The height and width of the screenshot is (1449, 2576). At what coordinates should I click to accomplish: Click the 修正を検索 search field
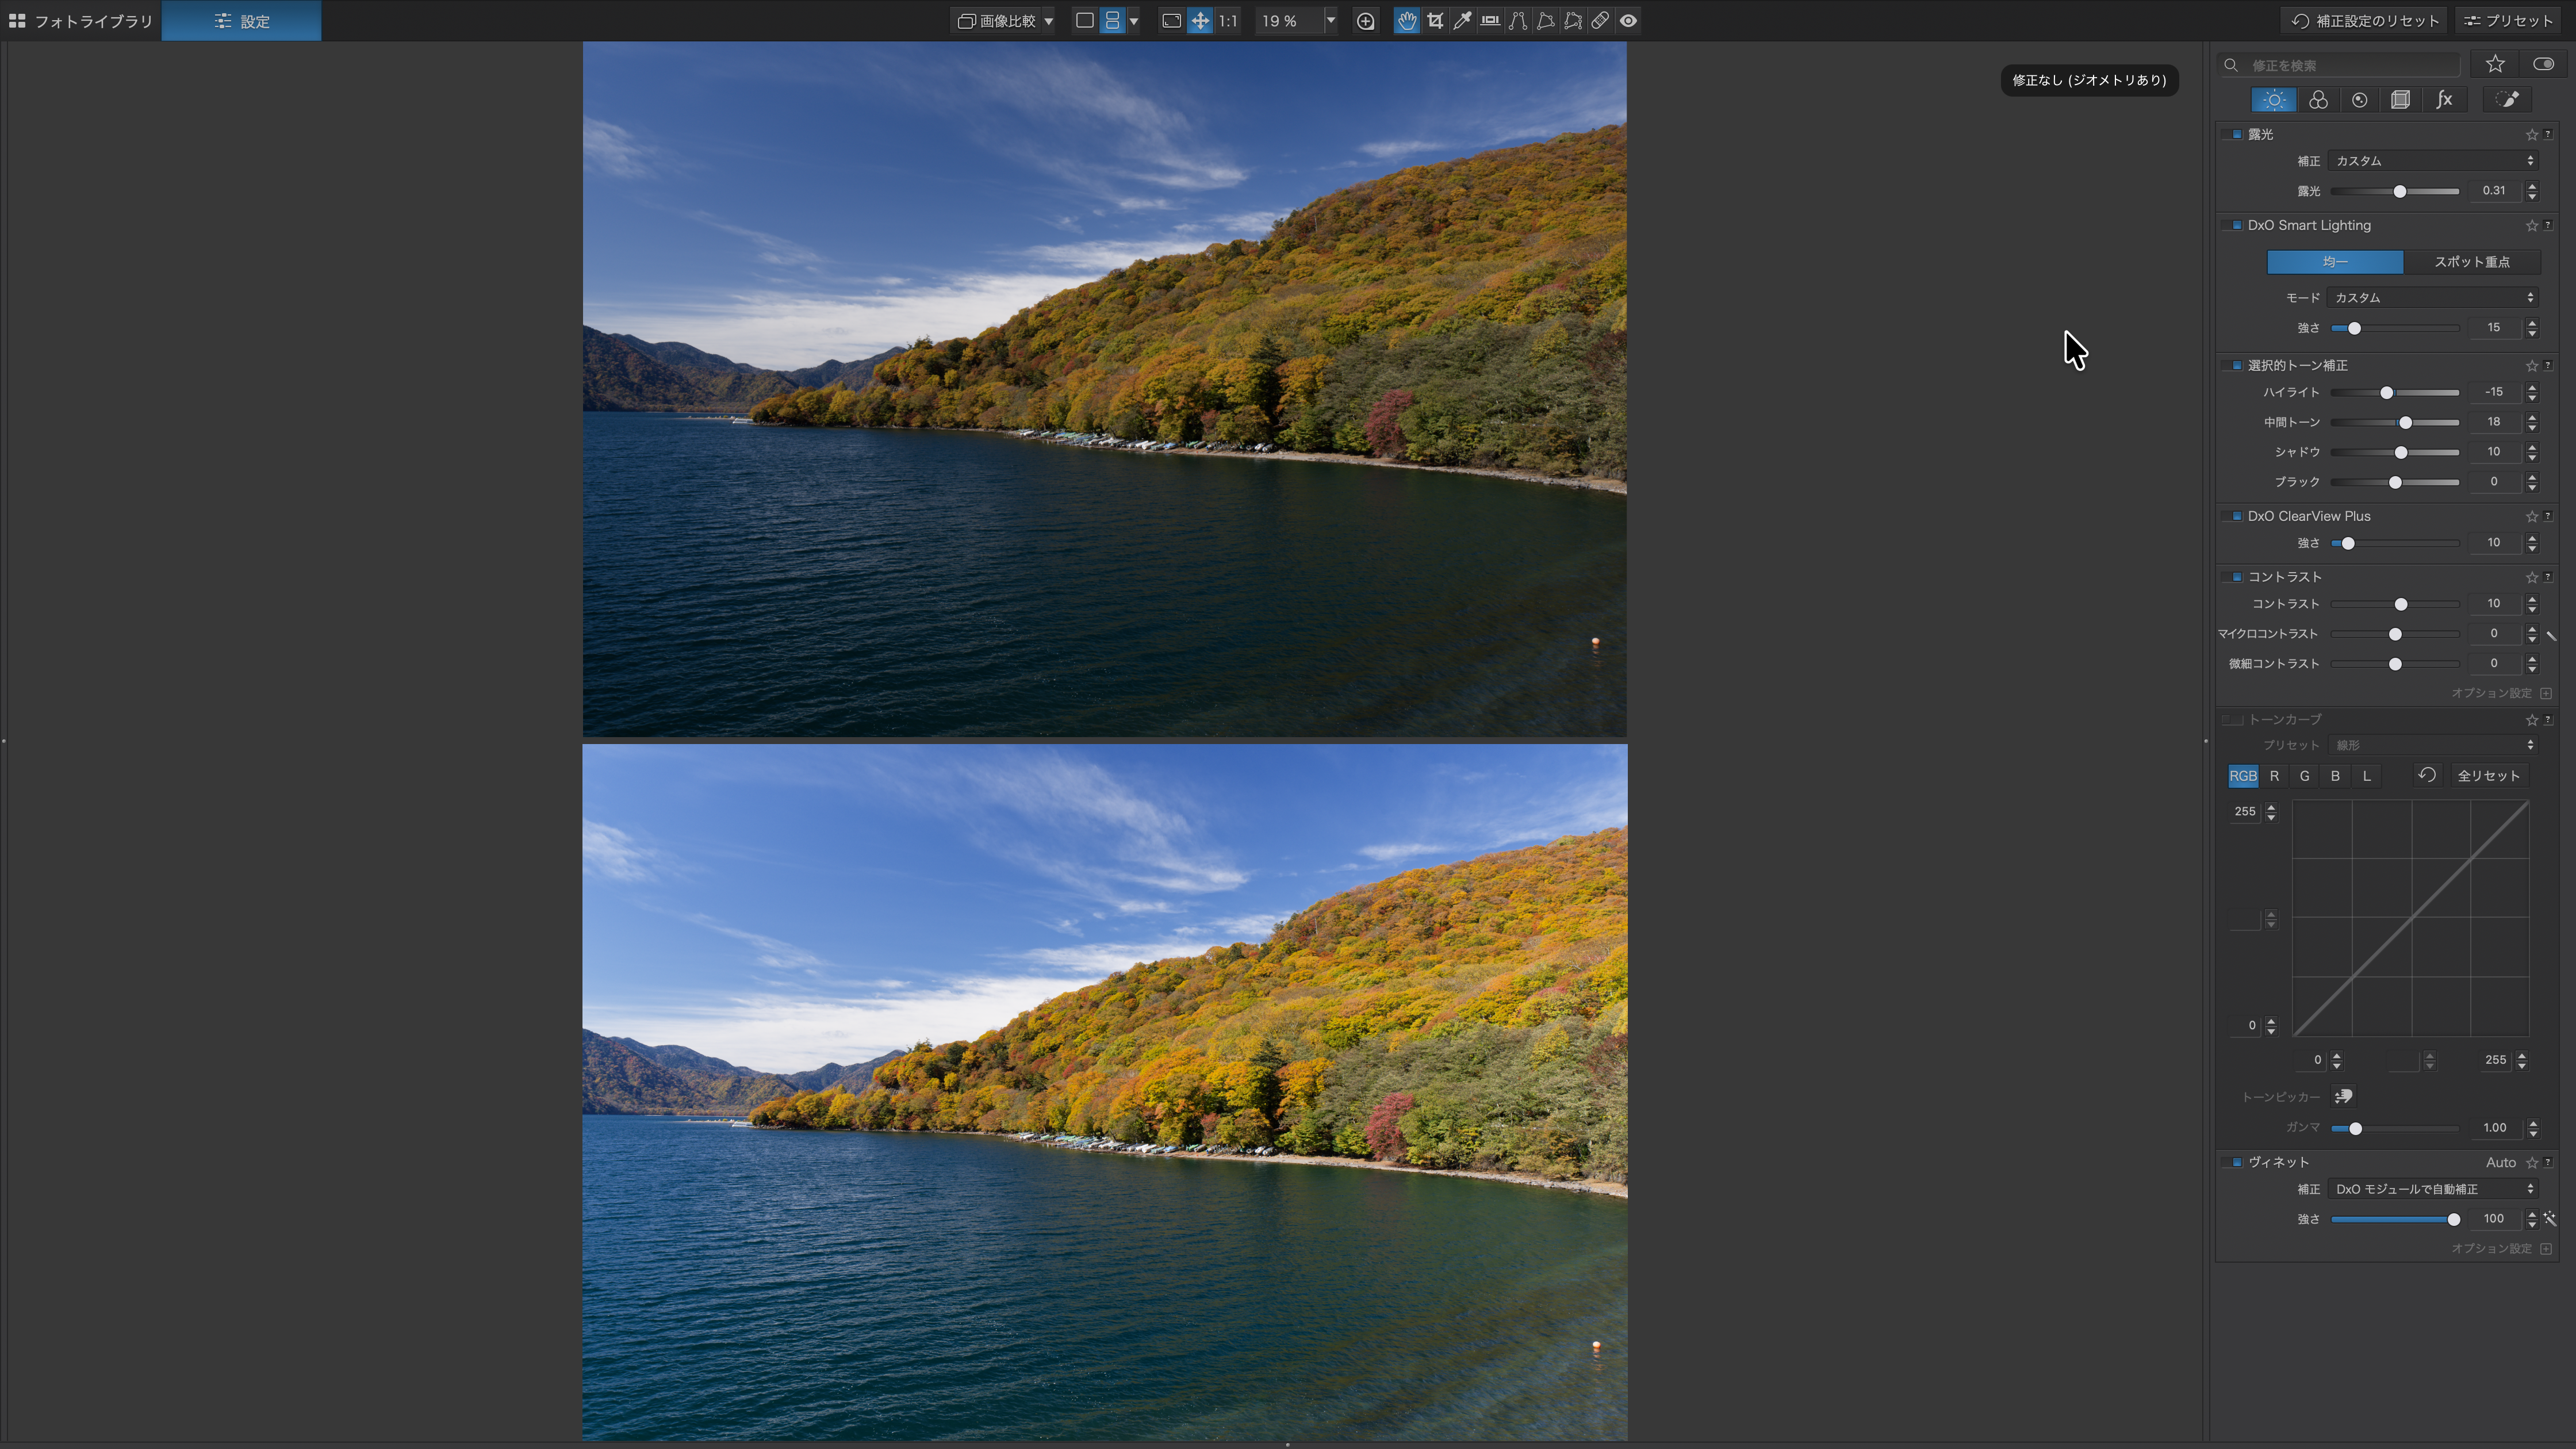[x=2350, y=65]
